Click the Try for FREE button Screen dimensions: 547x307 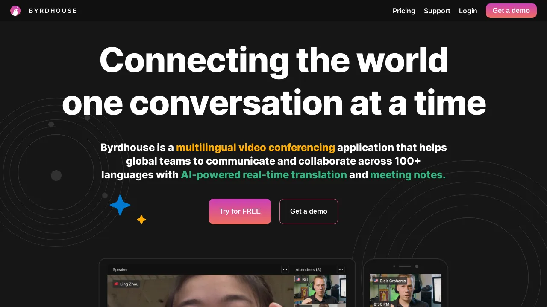(240, 211)
